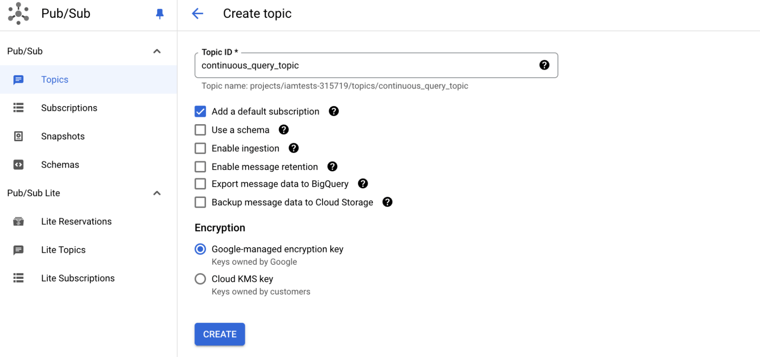The image size is (760, 357).
Task: Click the Subscriptions list icon
Action: click(x=18, y=108)
